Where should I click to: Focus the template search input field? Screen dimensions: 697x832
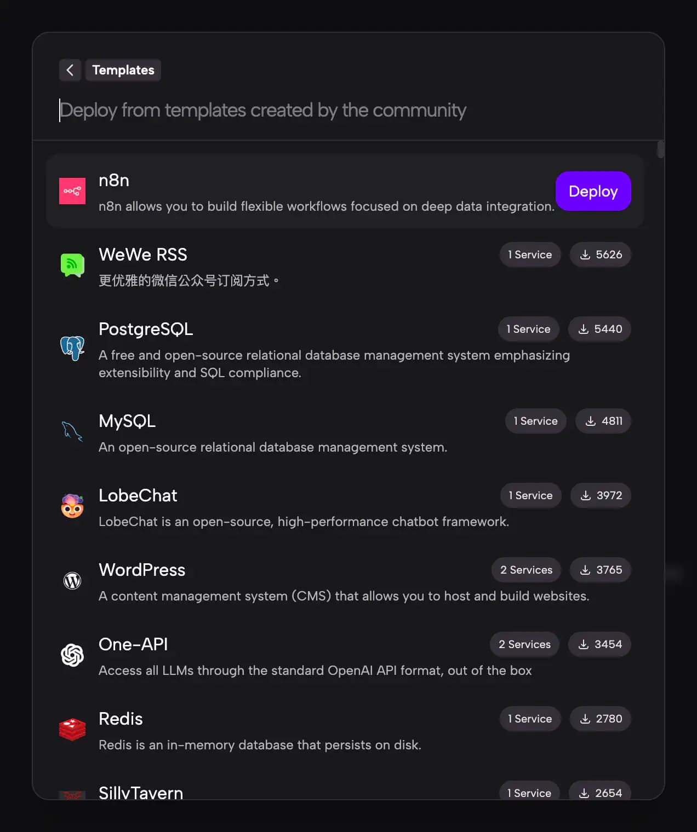tap(263, 111)
